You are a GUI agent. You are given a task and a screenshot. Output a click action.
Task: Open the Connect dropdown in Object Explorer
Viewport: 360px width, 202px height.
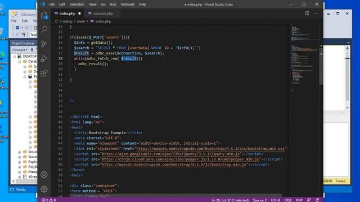20,50
